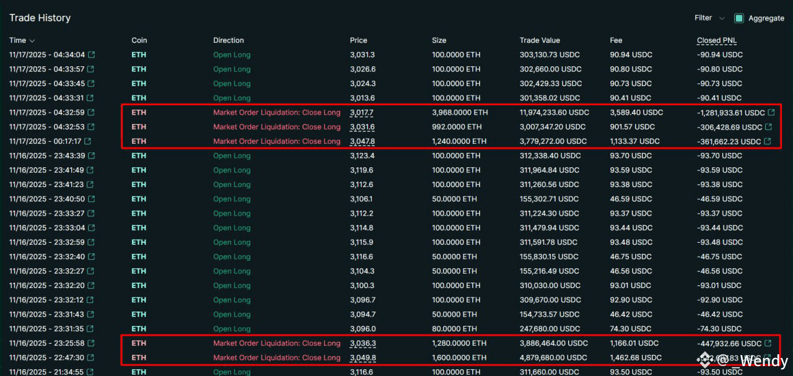Open PNL share link for -306,428.69 USDC

(x=768, y=127)
